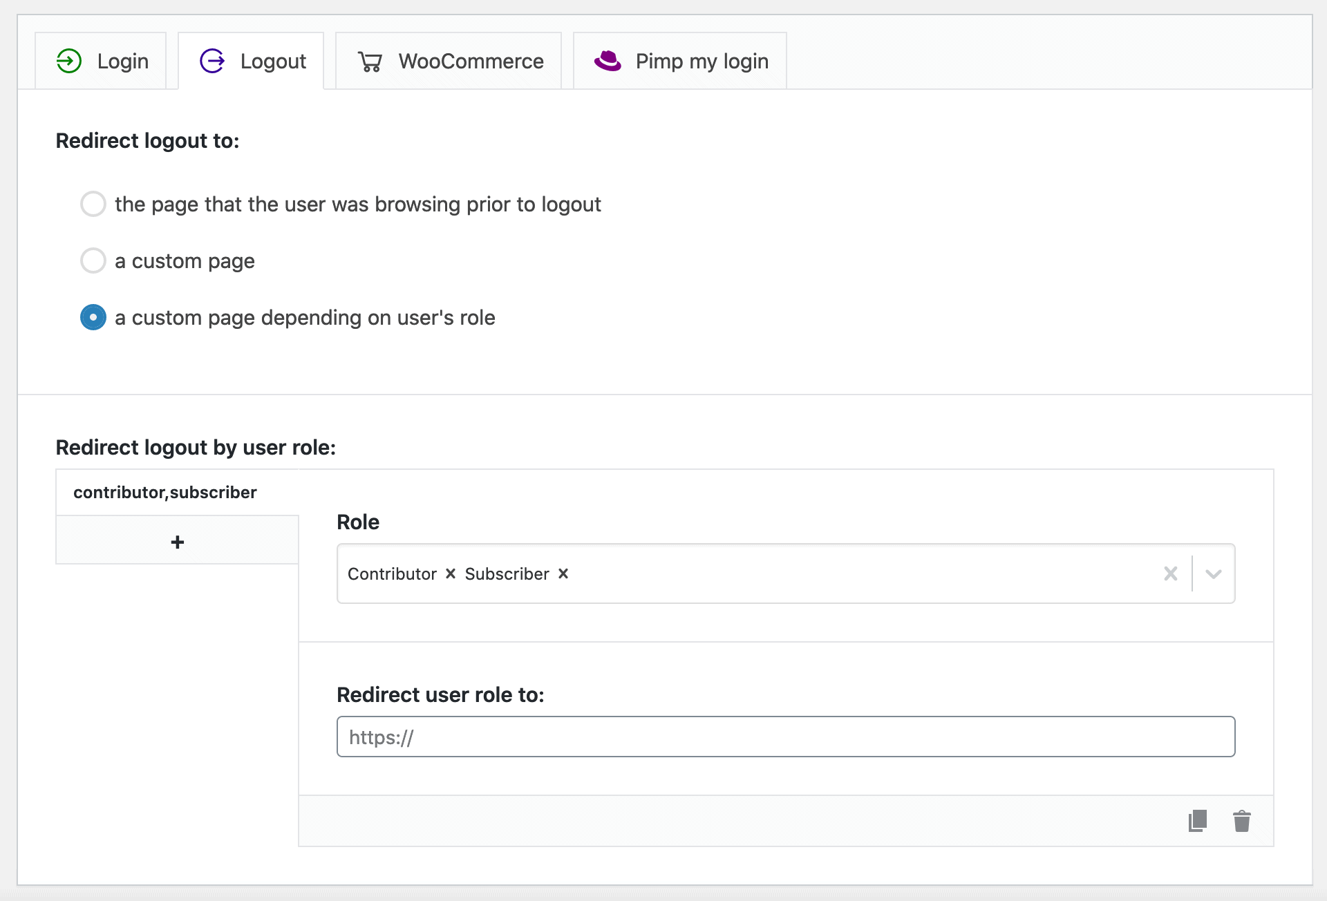
Task: Delete this role redirect rule
Action: tap(1242, 821)
